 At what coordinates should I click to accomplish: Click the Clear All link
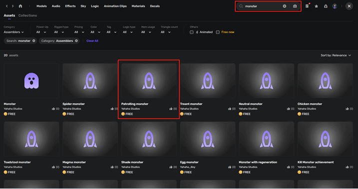click(x=92, y=40)
